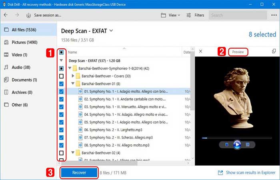Viewport: 280px width, 180px height.
Task: Select Audio (38) category
Action: click(28, 67)
